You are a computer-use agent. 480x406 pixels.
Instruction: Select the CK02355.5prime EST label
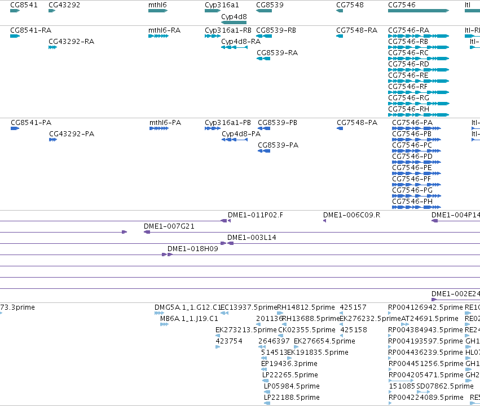tap(307, 330)
